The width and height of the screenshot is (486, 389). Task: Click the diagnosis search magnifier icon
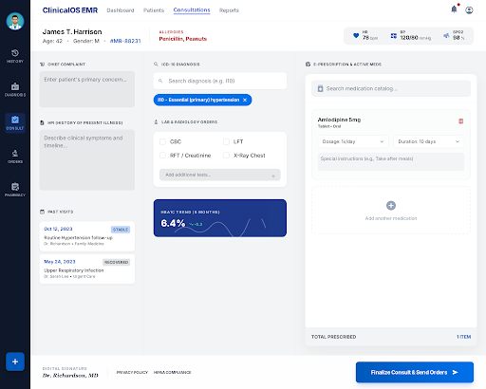pos(160,81)
